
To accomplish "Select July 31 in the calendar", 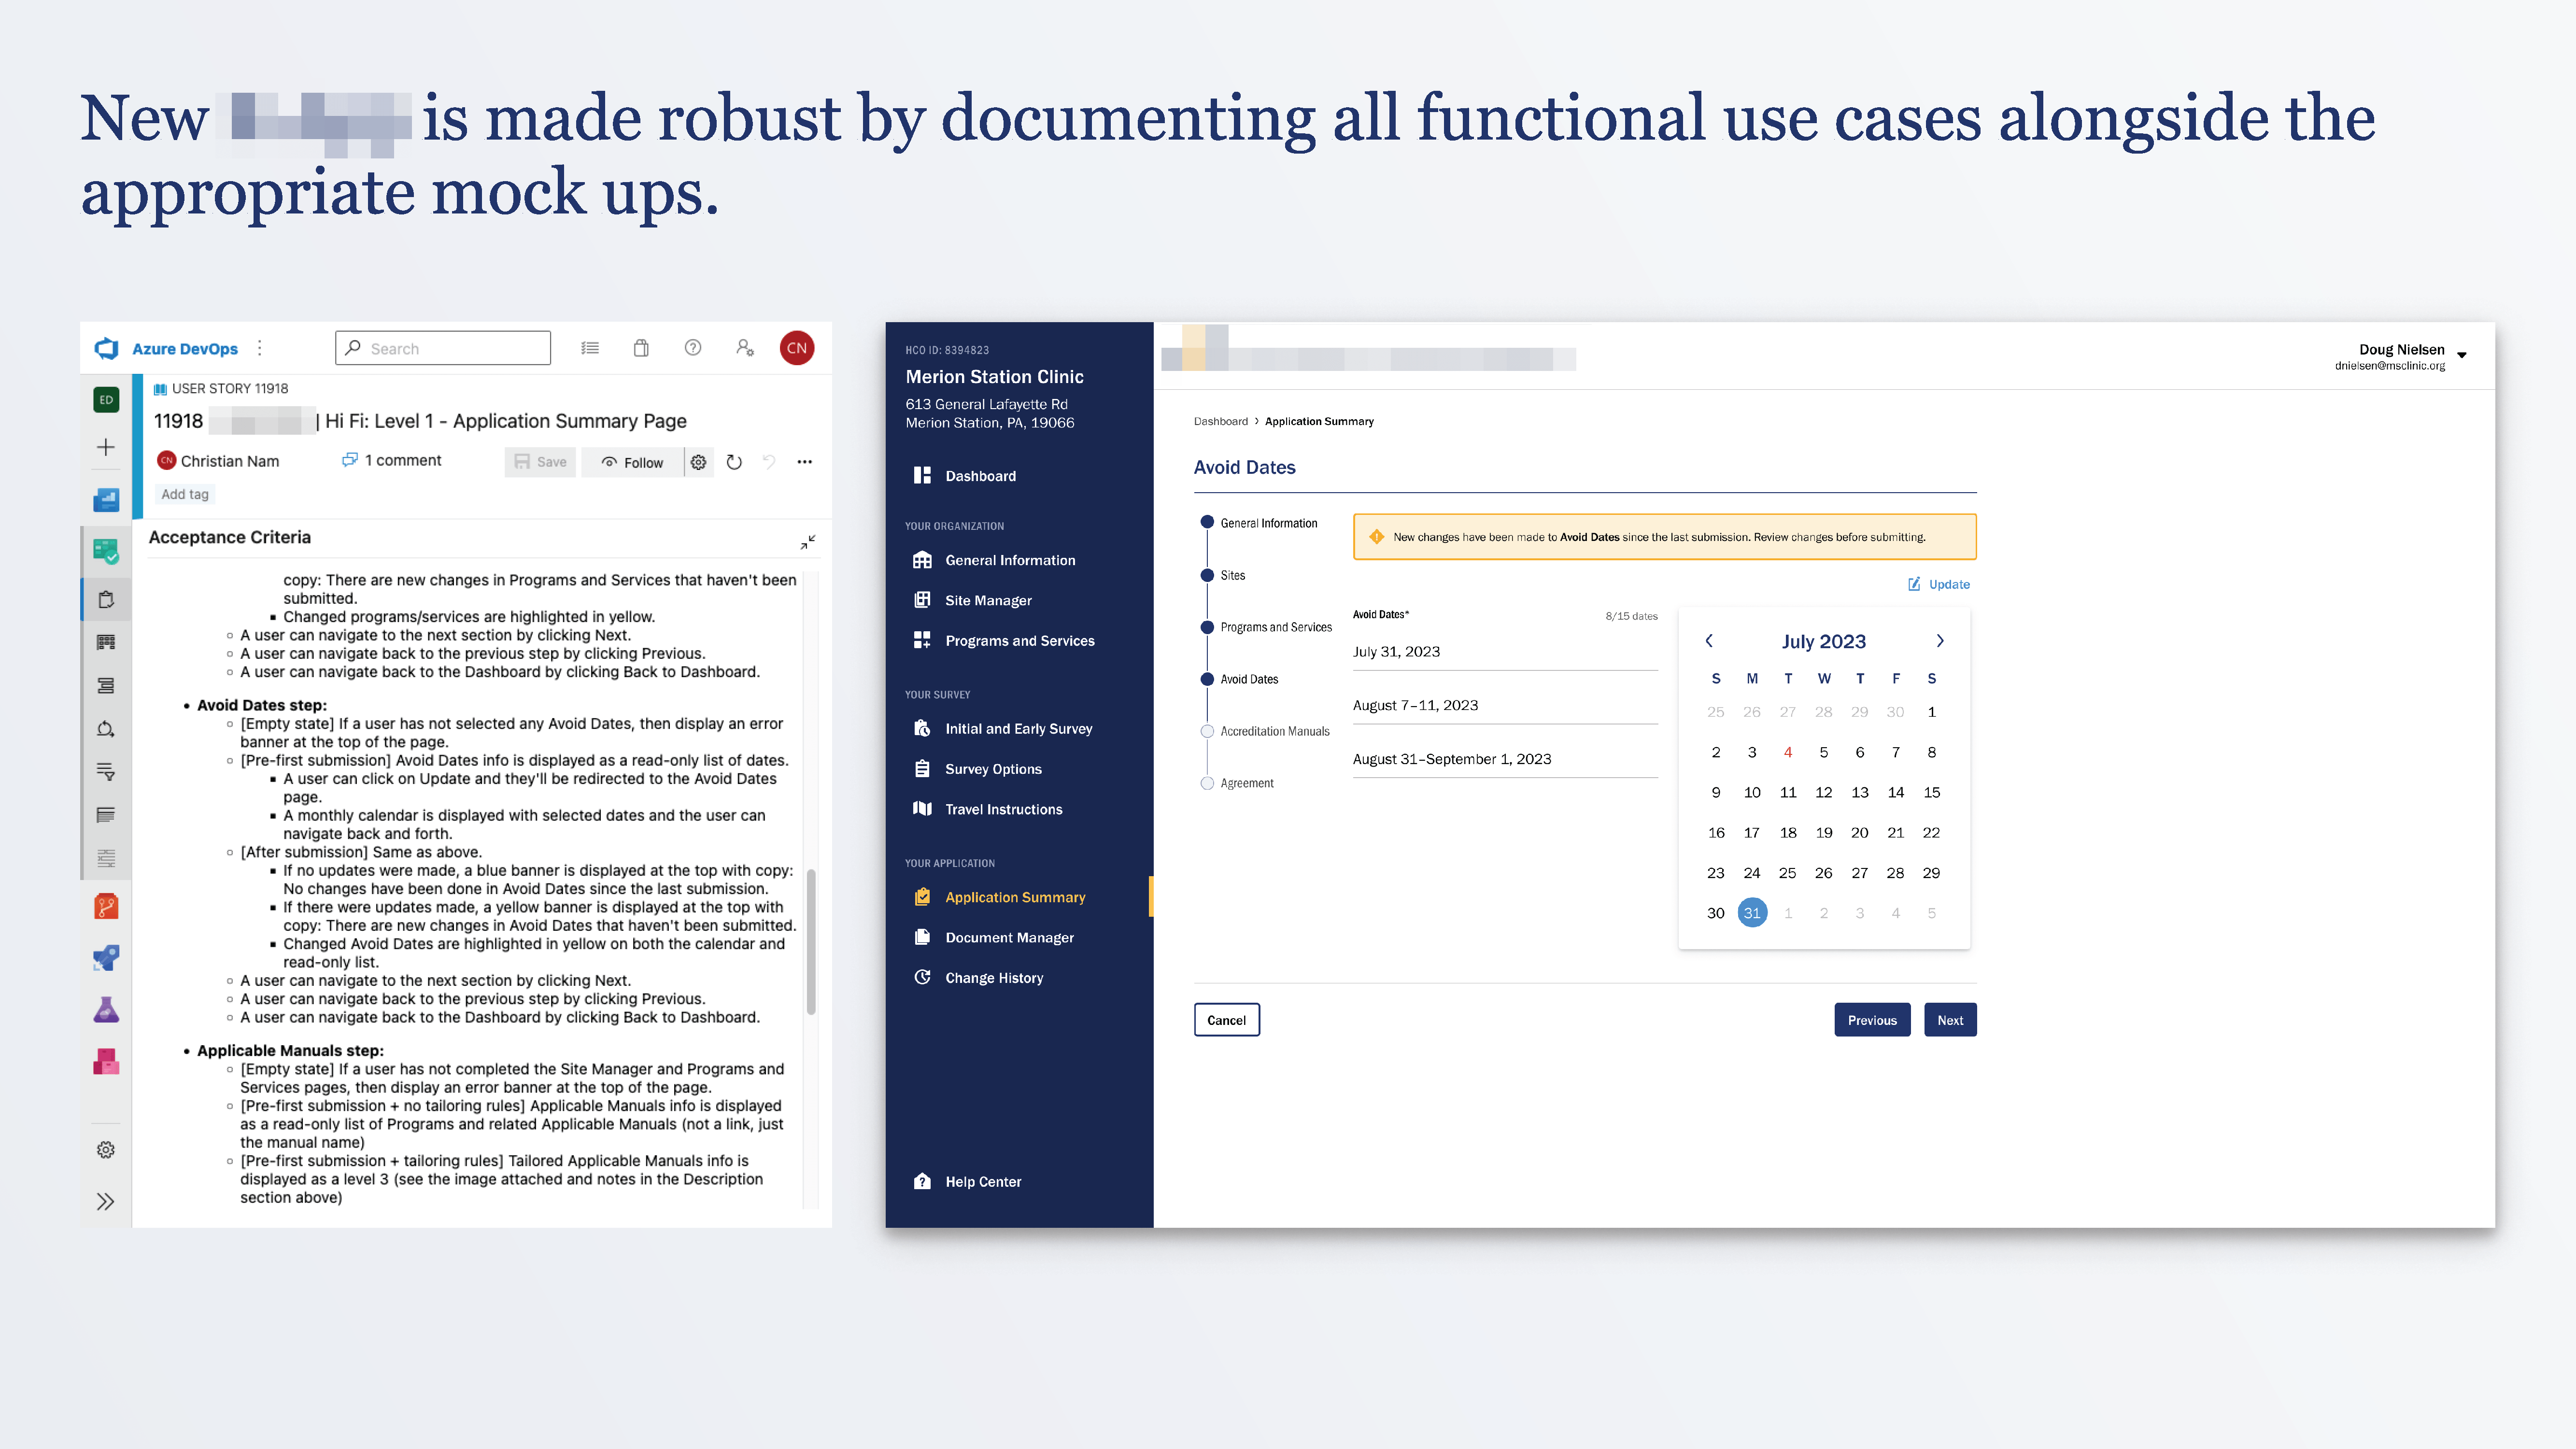I will coord(1752,913).
